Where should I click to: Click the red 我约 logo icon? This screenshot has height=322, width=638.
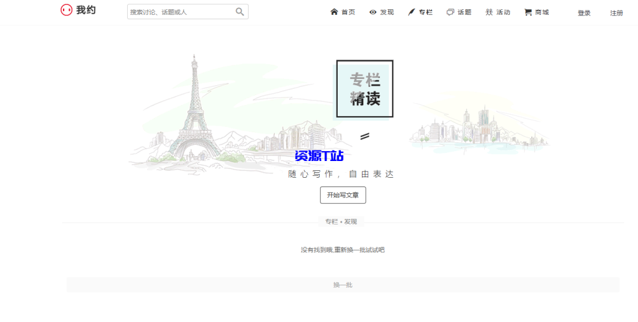(66, 10)
